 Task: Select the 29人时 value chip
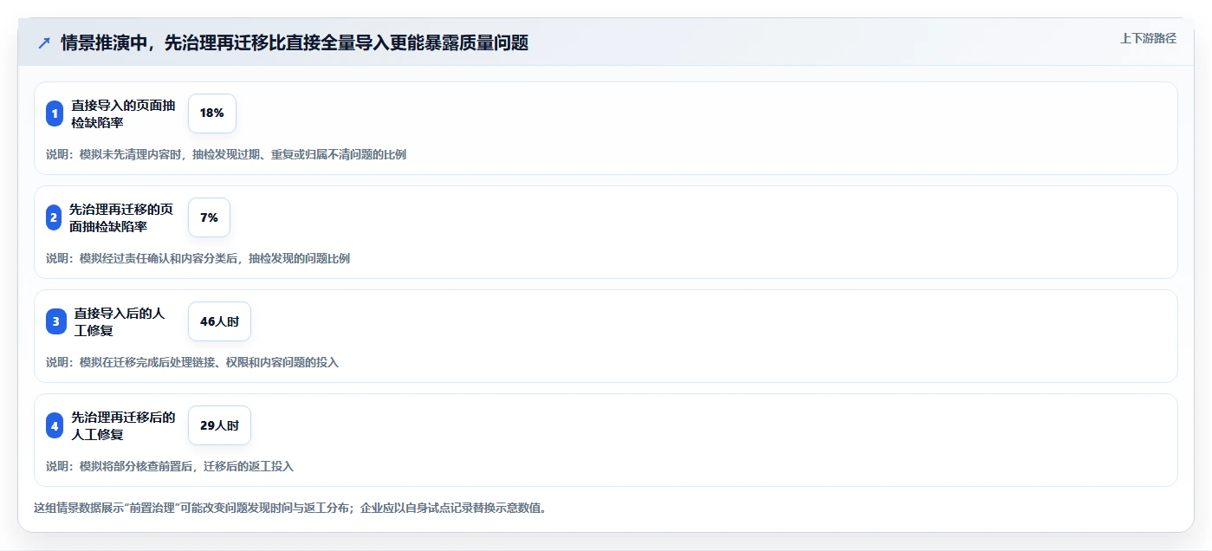coord(219,425)
